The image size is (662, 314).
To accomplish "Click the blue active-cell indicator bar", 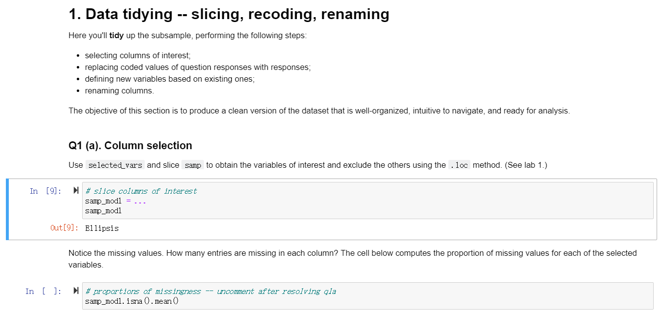I will pyautogui.click(x=7, y=209).
